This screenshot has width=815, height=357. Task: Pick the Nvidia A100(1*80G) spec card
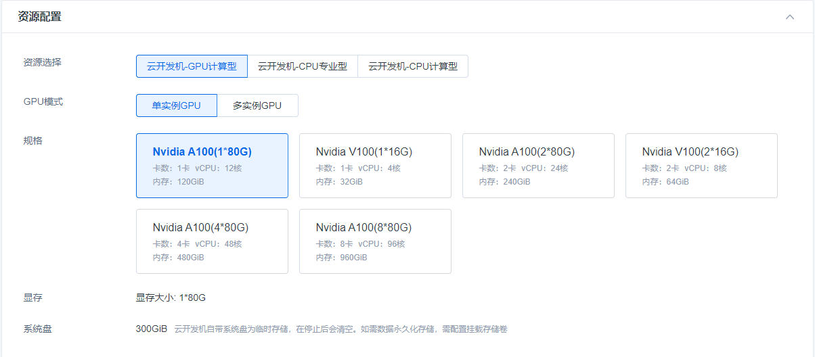(x=212, y=166)
